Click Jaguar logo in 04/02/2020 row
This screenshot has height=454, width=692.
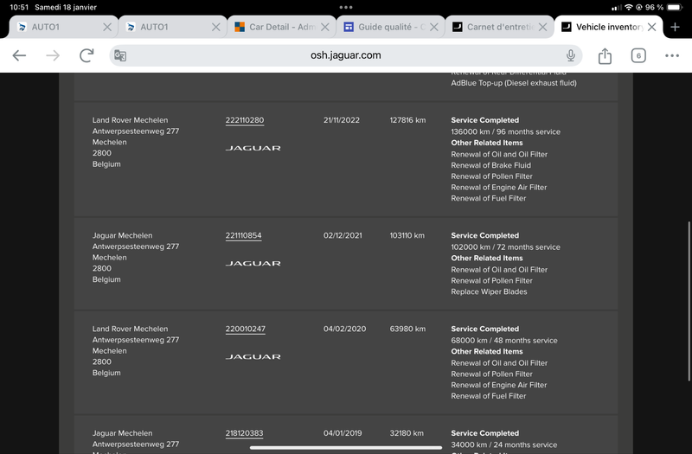tap(253, 356)
